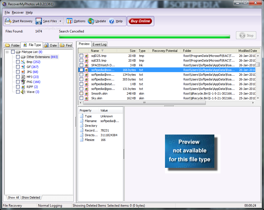
Task: Check the Filetype List root checkbox
Action: [13, 52]
